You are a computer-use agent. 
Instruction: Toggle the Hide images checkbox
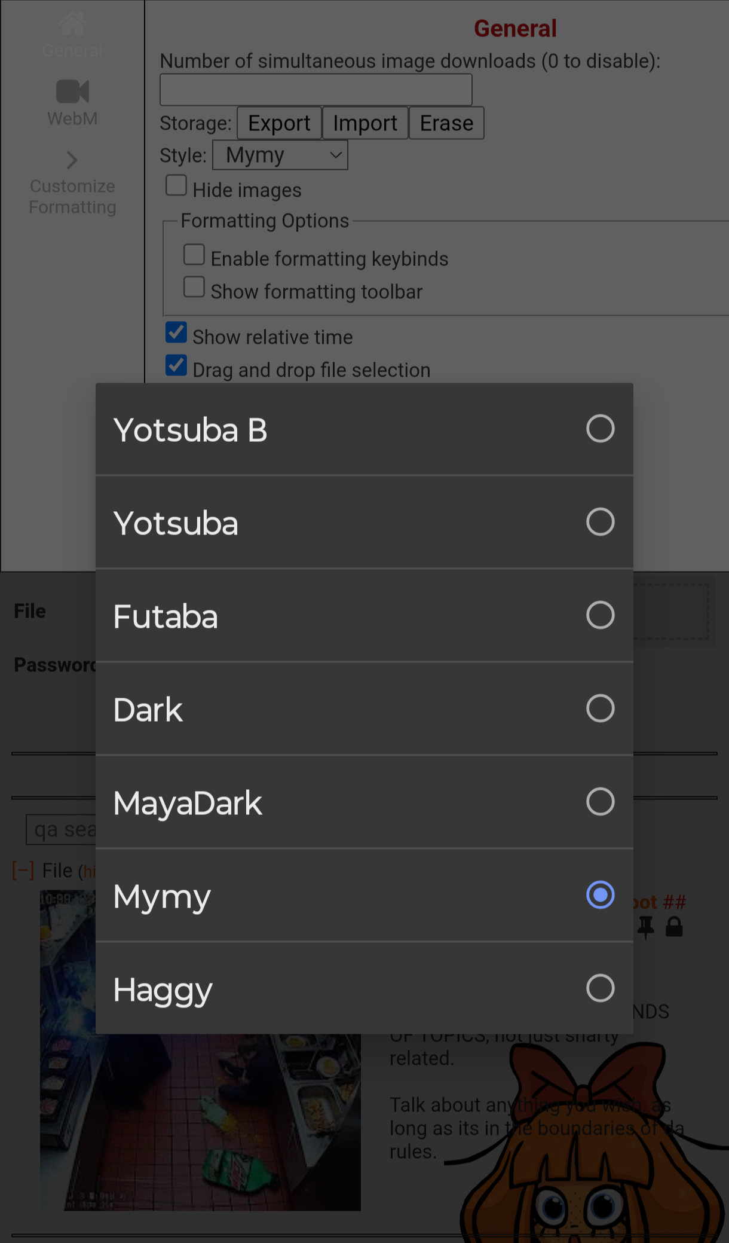176,186
